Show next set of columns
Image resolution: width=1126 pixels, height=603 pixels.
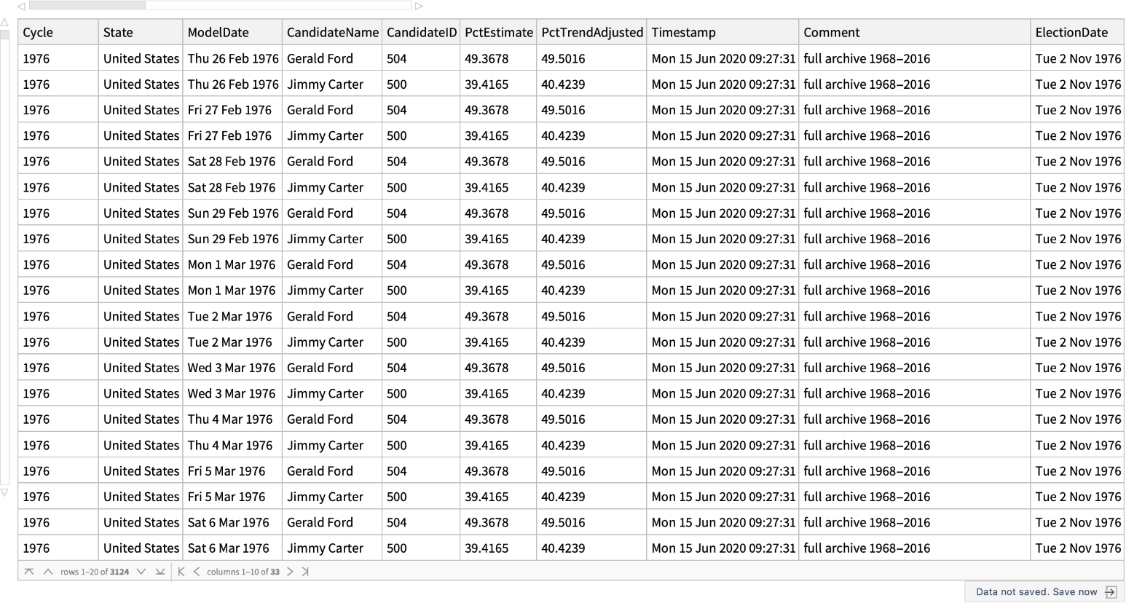(290, 572)
